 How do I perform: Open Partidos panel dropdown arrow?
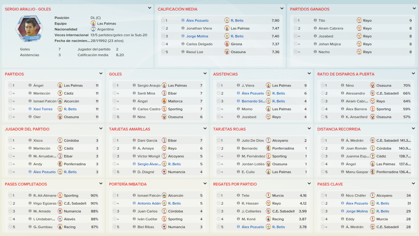click(x=101, y=73)
